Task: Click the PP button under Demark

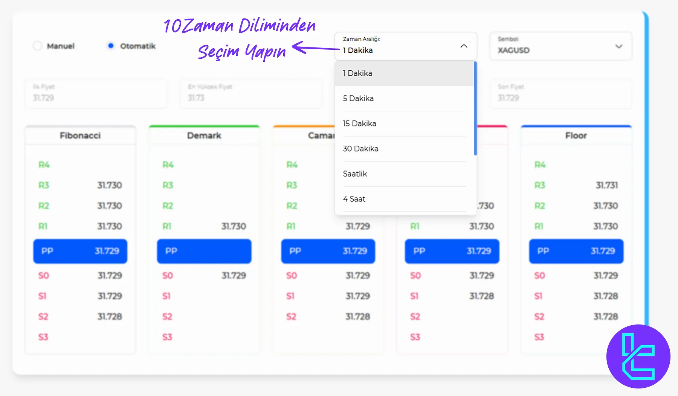Action: tap(204, 251)
